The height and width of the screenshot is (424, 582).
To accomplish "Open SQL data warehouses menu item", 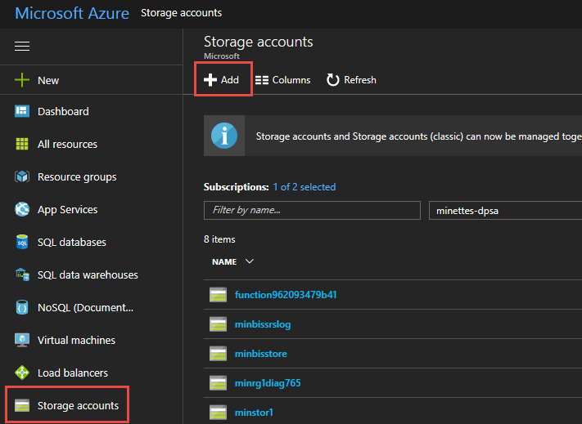I will (88, 275).
